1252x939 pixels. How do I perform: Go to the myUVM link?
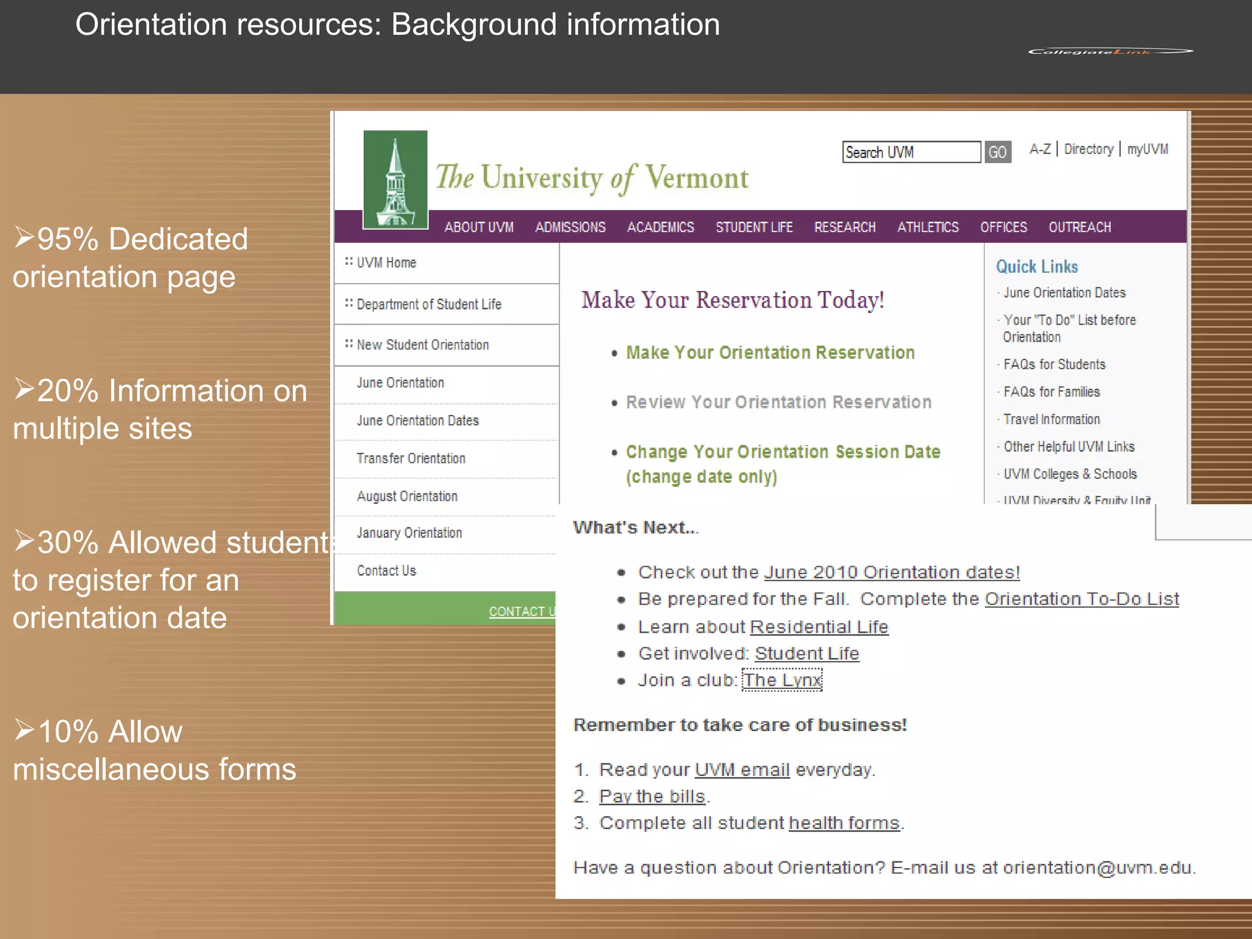point(1147,149)
